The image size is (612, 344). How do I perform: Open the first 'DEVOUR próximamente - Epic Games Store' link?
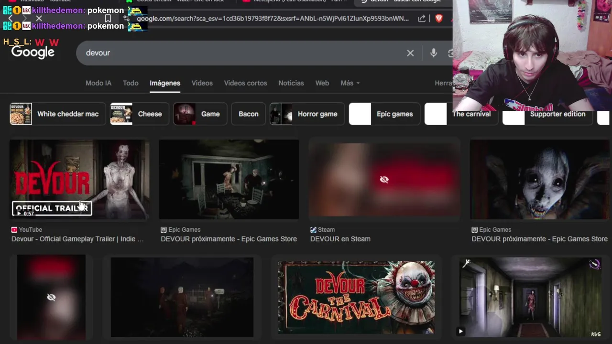click(x=229, y=239)
